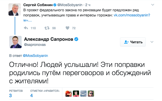Image resolution: width=162 pixels, height=101 pixels.
Task: View the list of 4 likes
Action: (45, 94)
